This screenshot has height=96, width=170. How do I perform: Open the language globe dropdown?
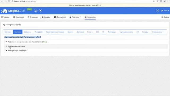[165, 11]
